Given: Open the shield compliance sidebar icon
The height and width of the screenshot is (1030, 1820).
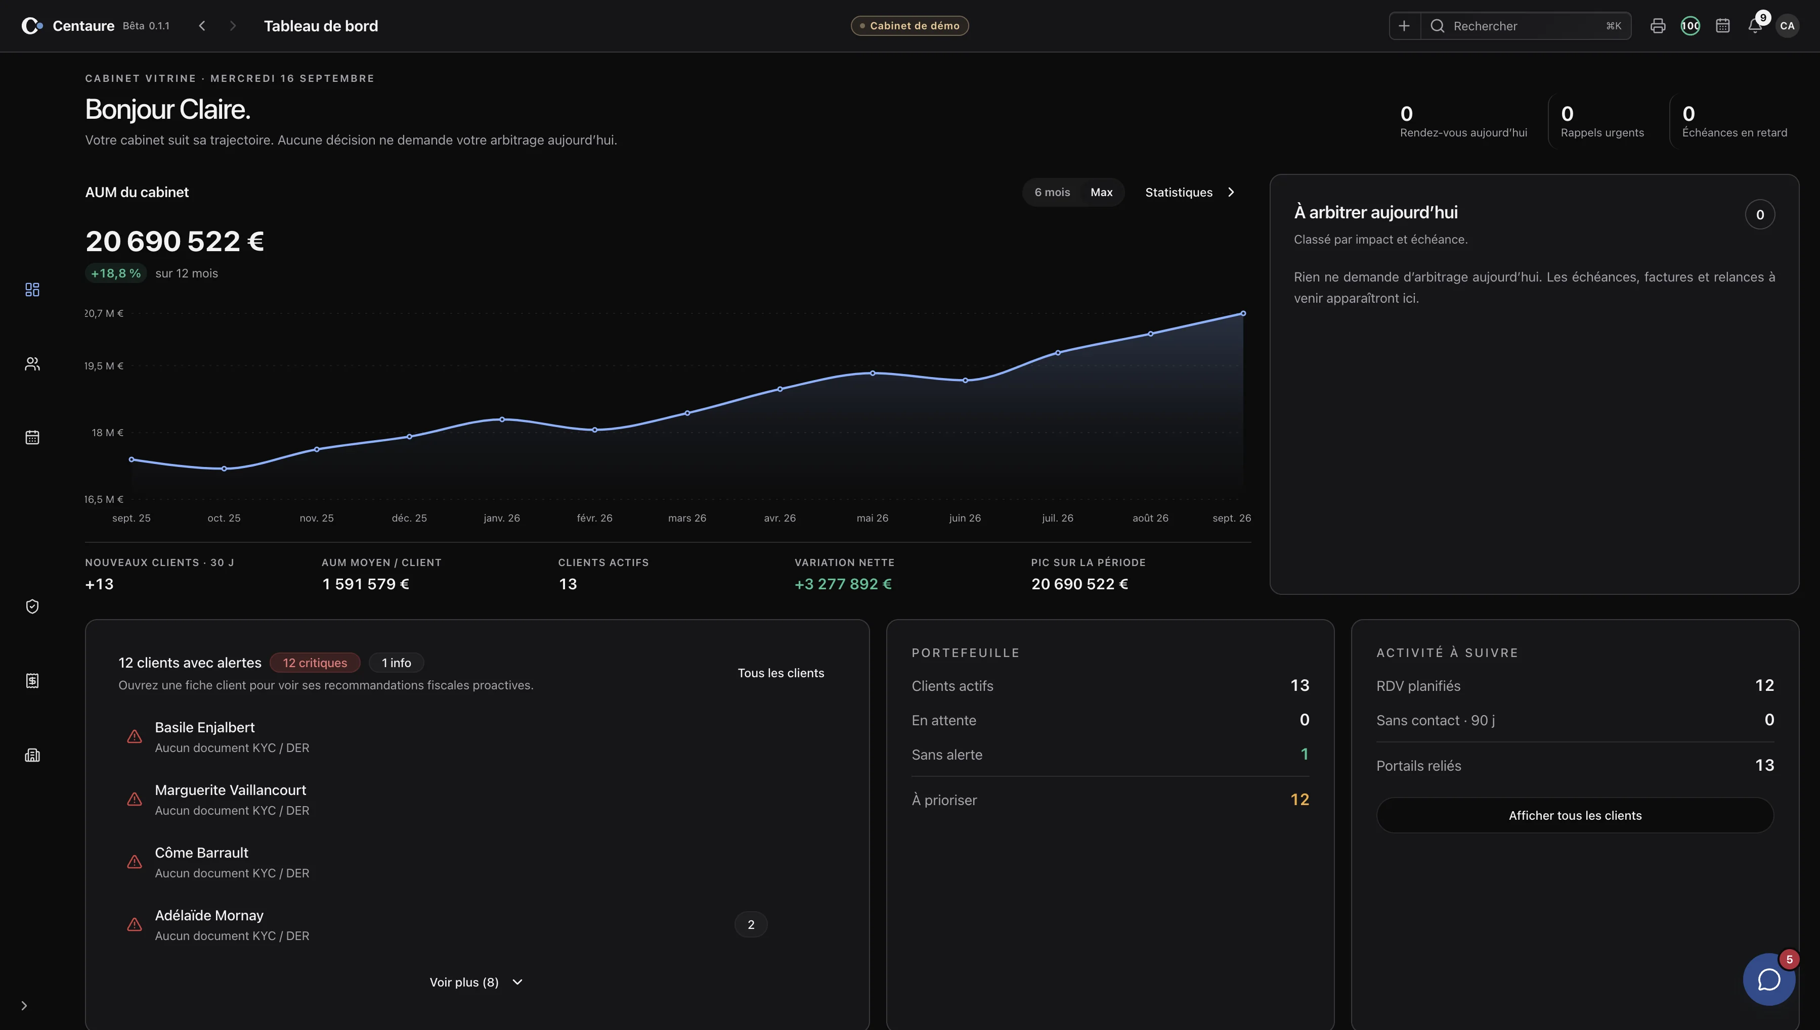Looking at the screenshot, I should [x=32, y=606].
